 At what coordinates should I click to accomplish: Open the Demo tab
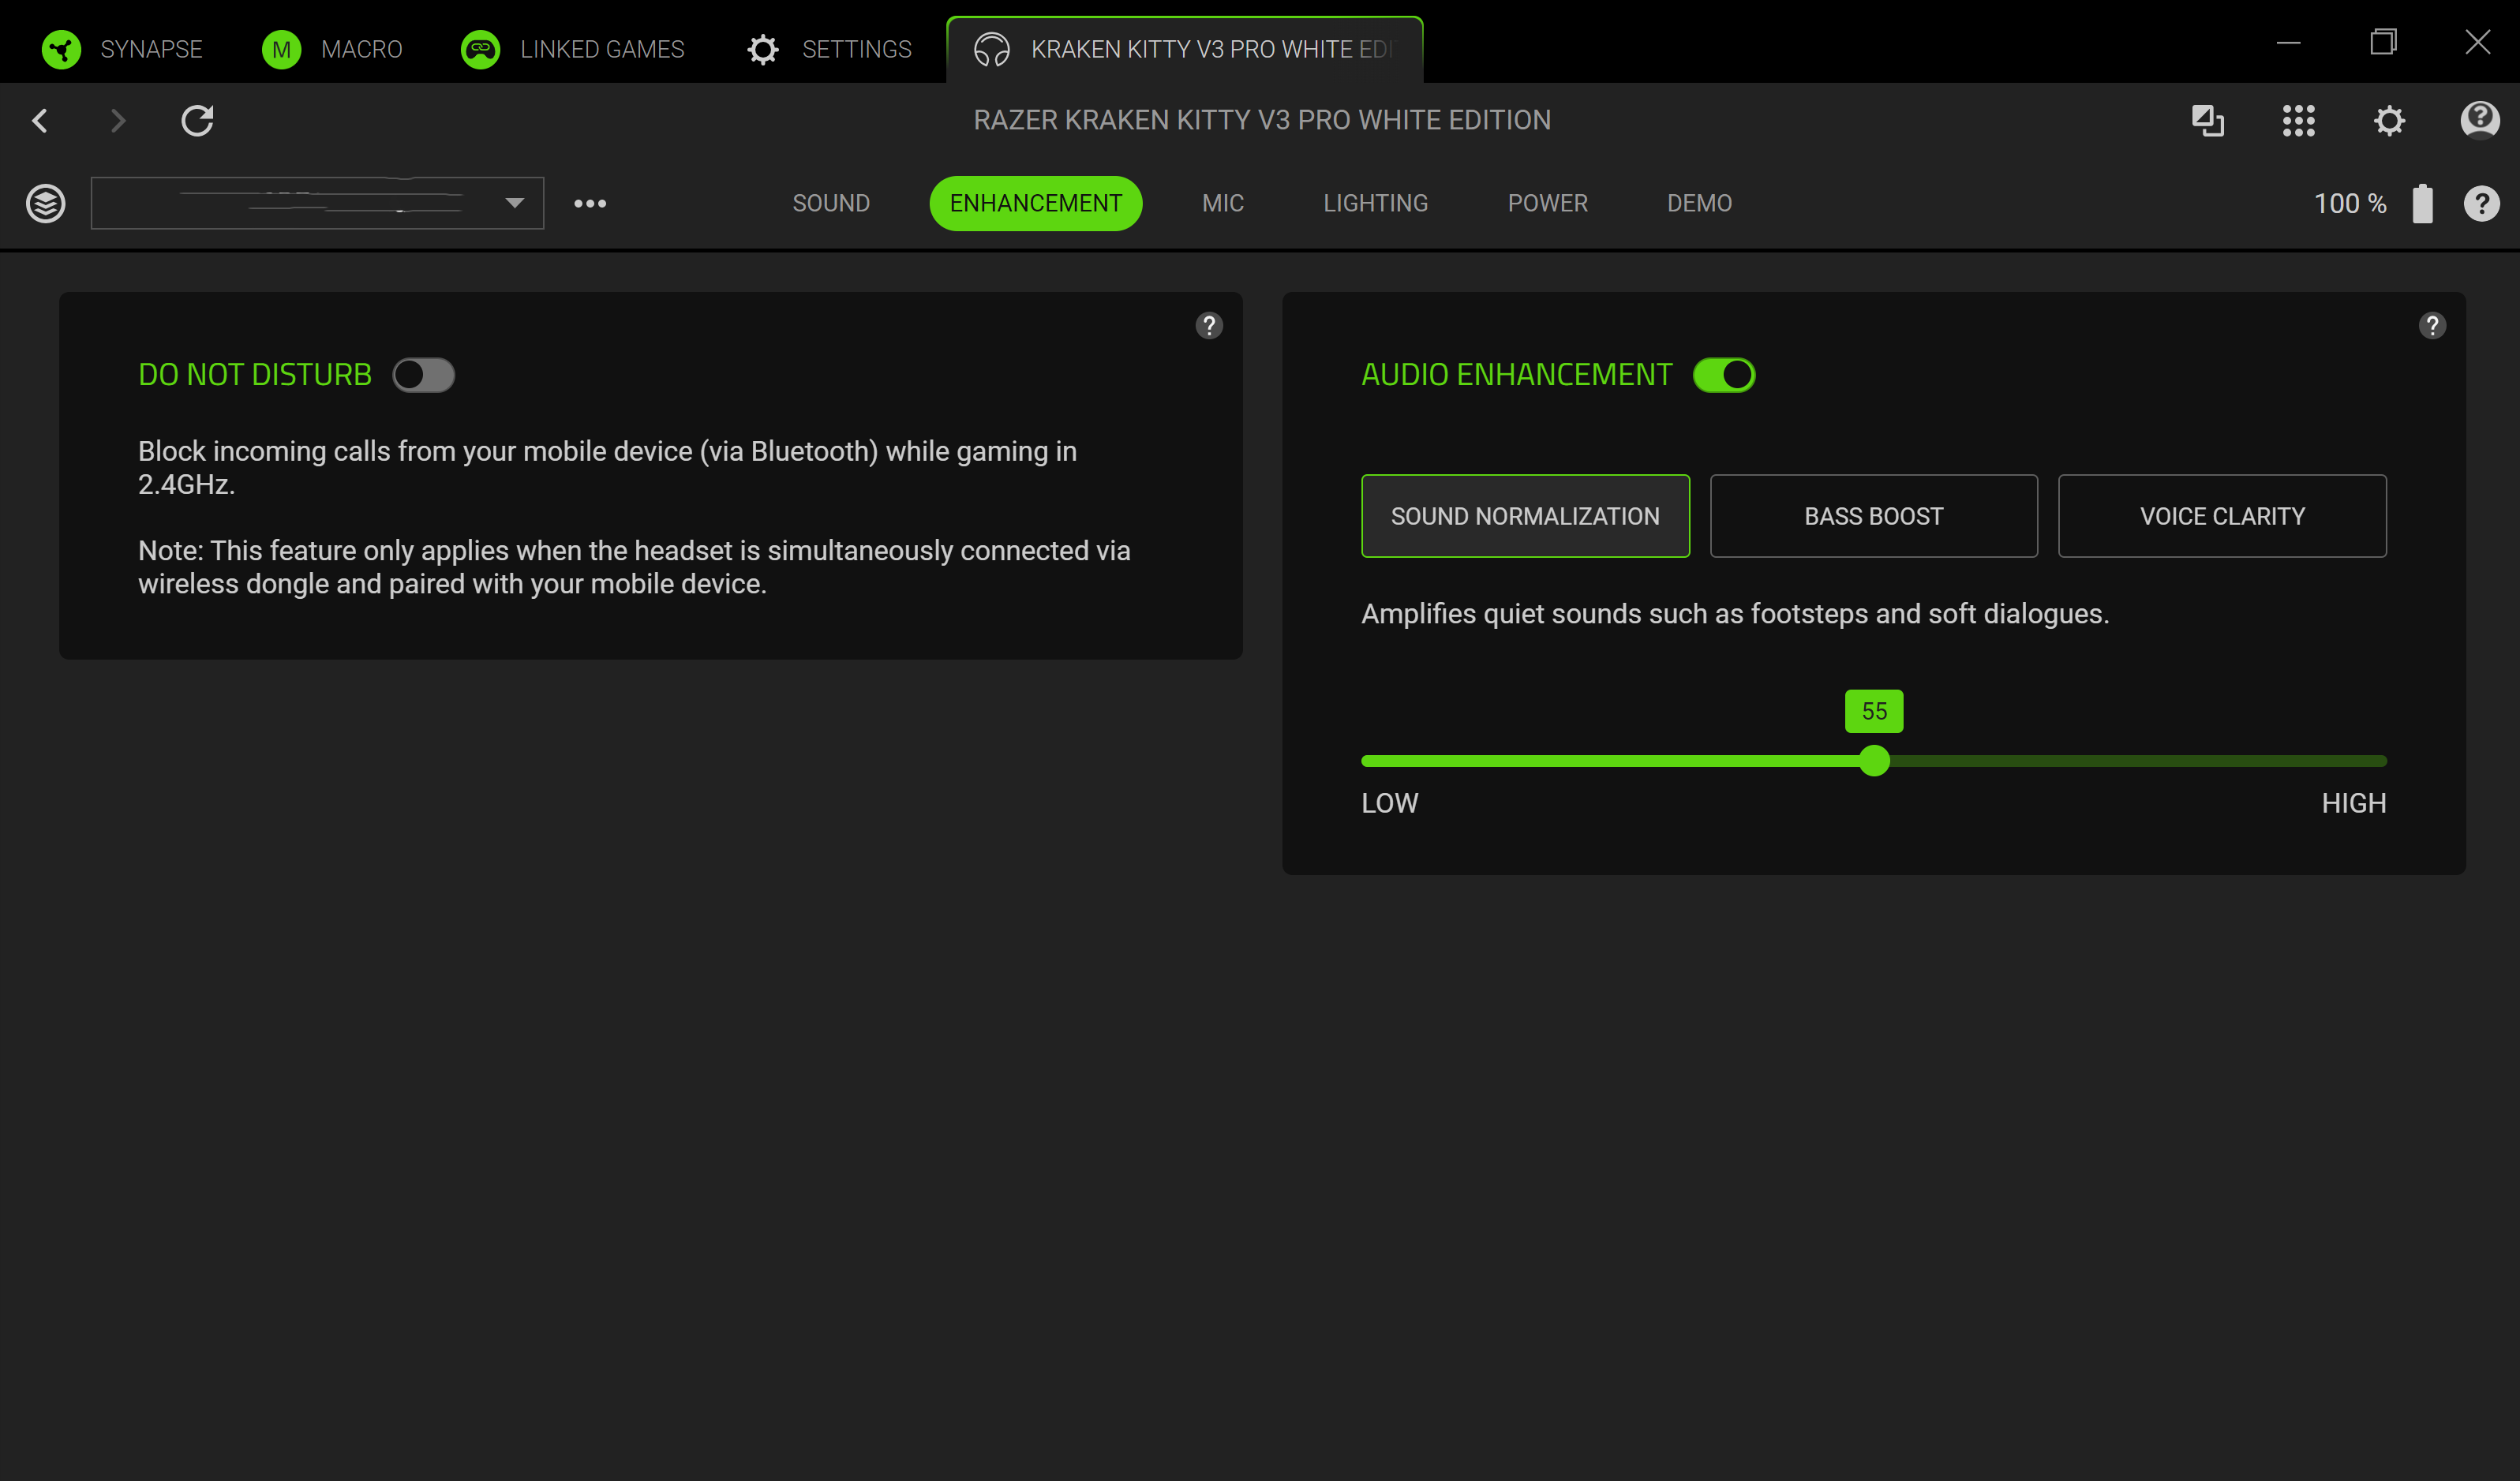[x=1699, y=203]
